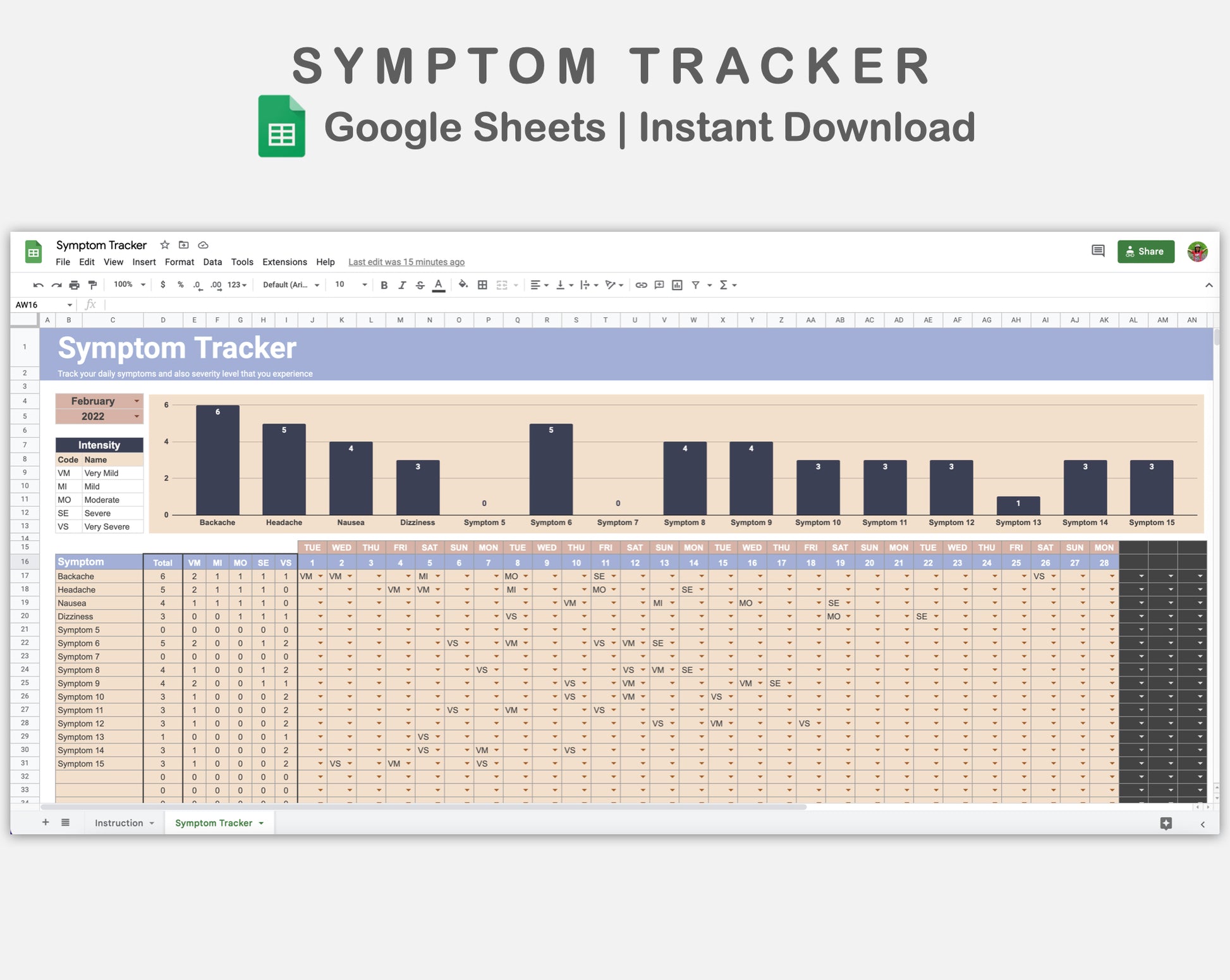Open the February month dropdown

point(137,401)
